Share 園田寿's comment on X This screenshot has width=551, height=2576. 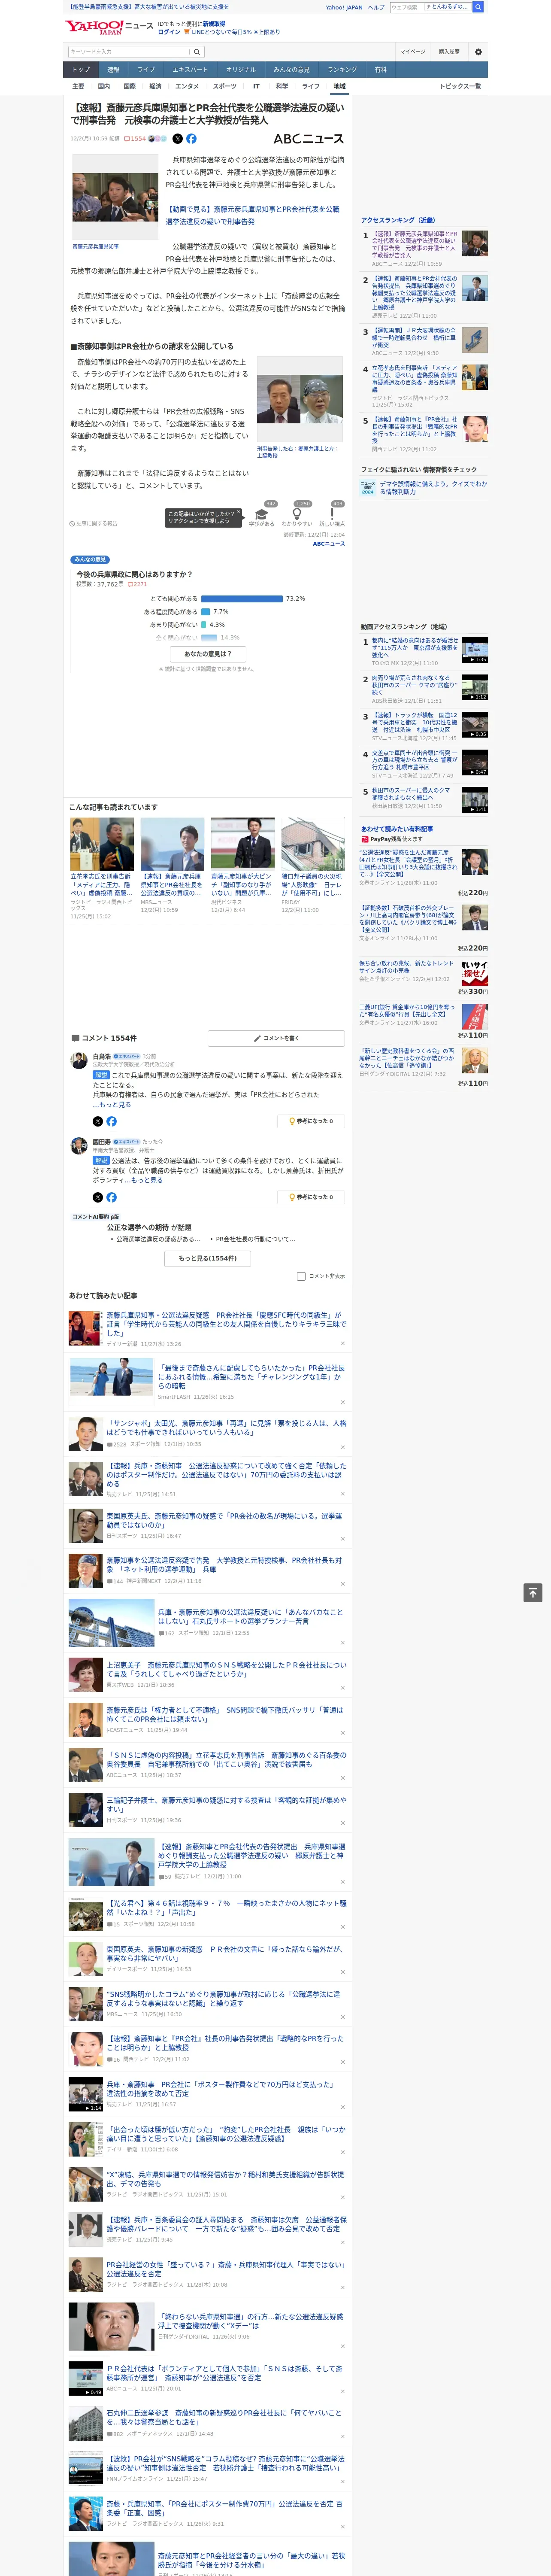(x=98, y=1197)
